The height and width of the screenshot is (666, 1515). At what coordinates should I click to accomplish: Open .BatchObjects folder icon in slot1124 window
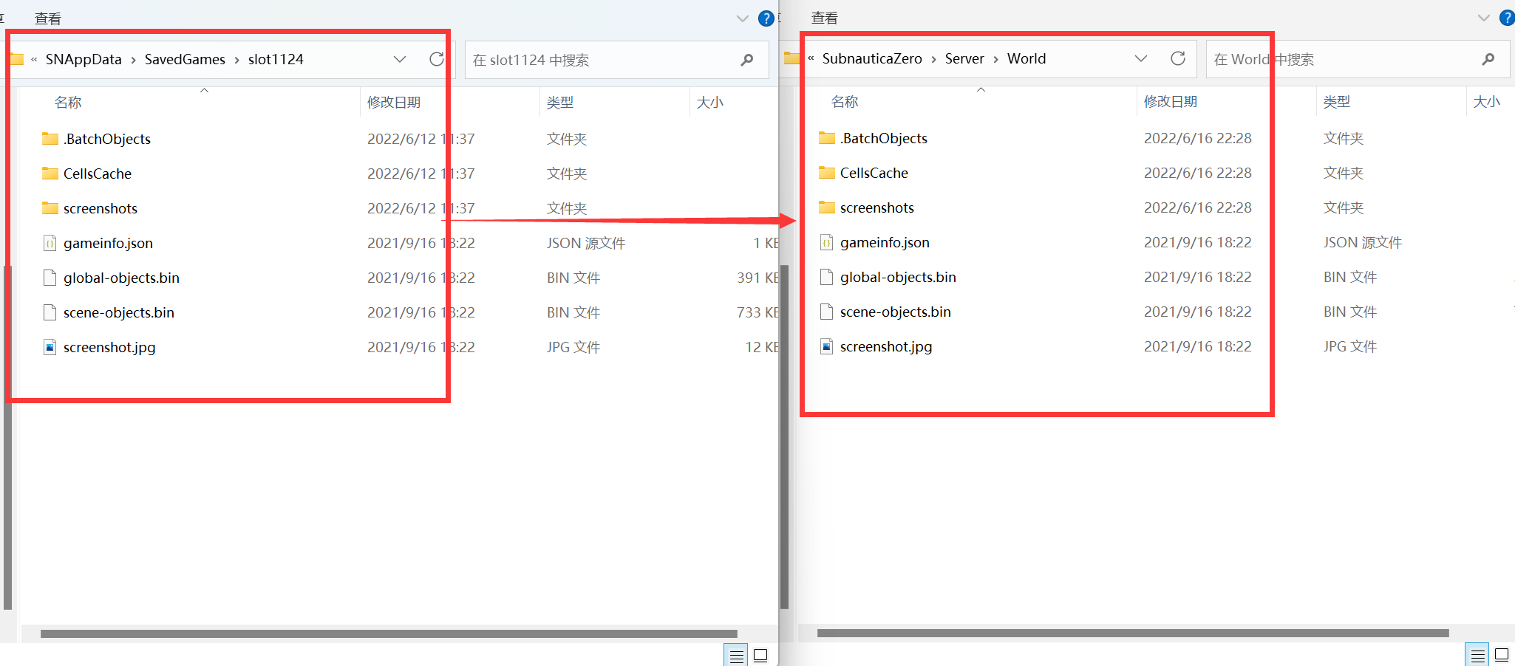(x=50, y=139)
